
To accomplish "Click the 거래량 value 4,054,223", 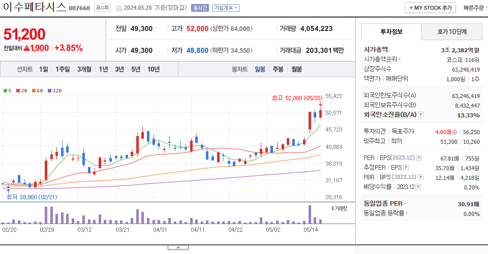I will pos(317,28).
